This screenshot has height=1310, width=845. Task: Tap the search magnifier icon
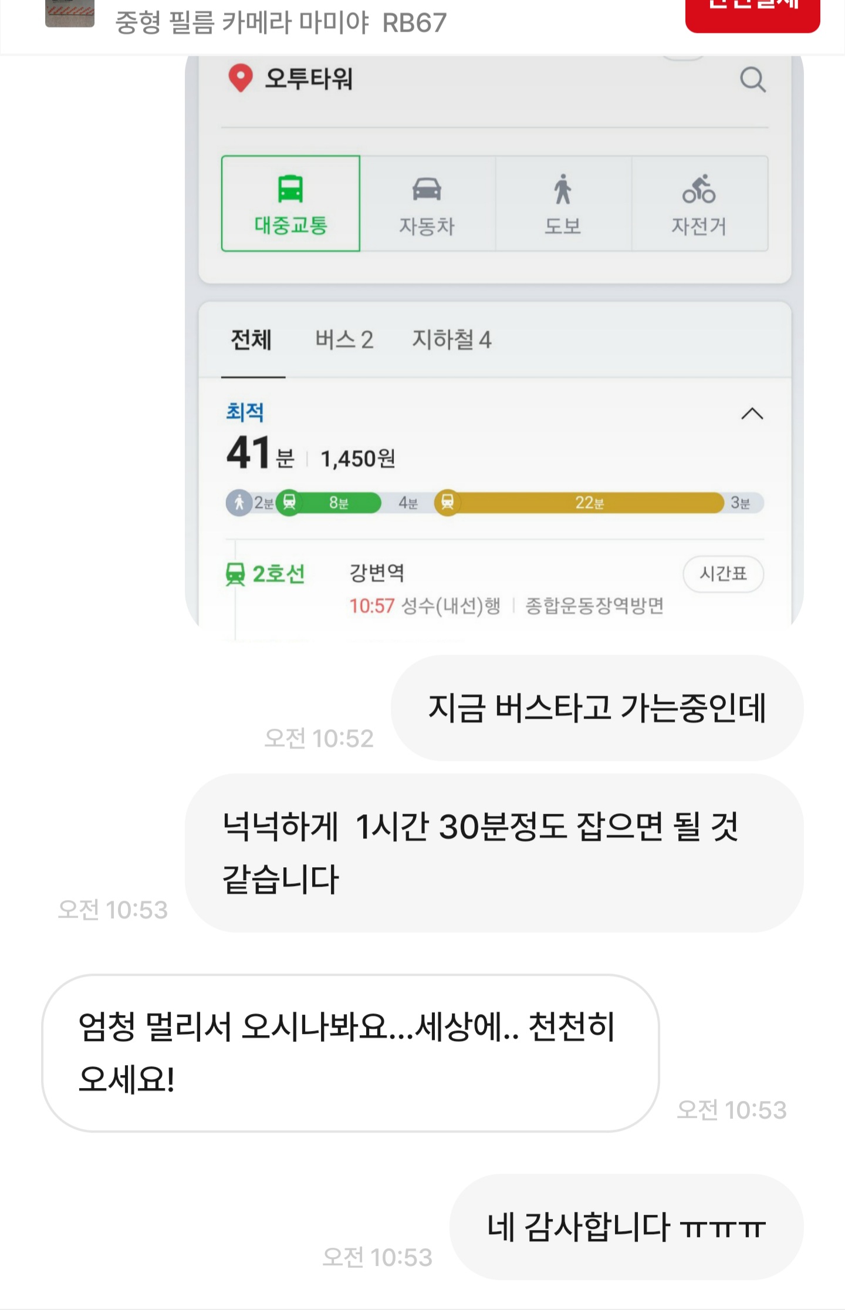point(752,79)
